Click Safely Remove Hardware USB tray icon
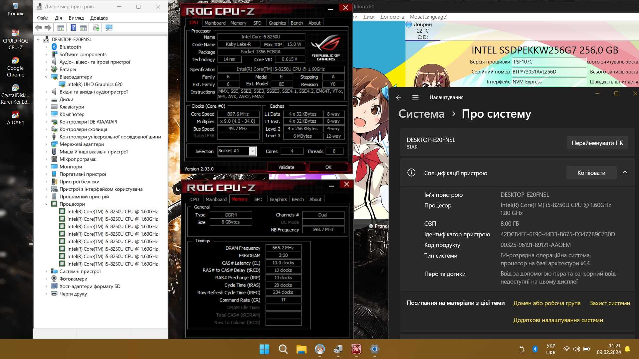The image size is (639, 359). (x=522, y=349)
